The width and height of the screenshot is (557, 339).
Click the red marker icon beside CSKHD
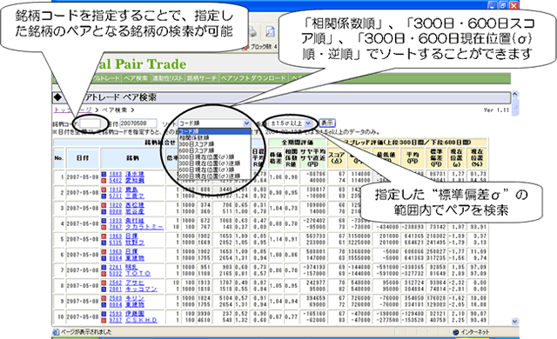(x=104, y=320)
